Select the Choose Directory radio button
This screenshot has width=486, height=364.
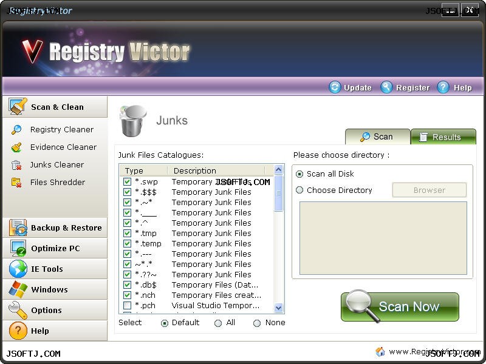pos(299,190)
